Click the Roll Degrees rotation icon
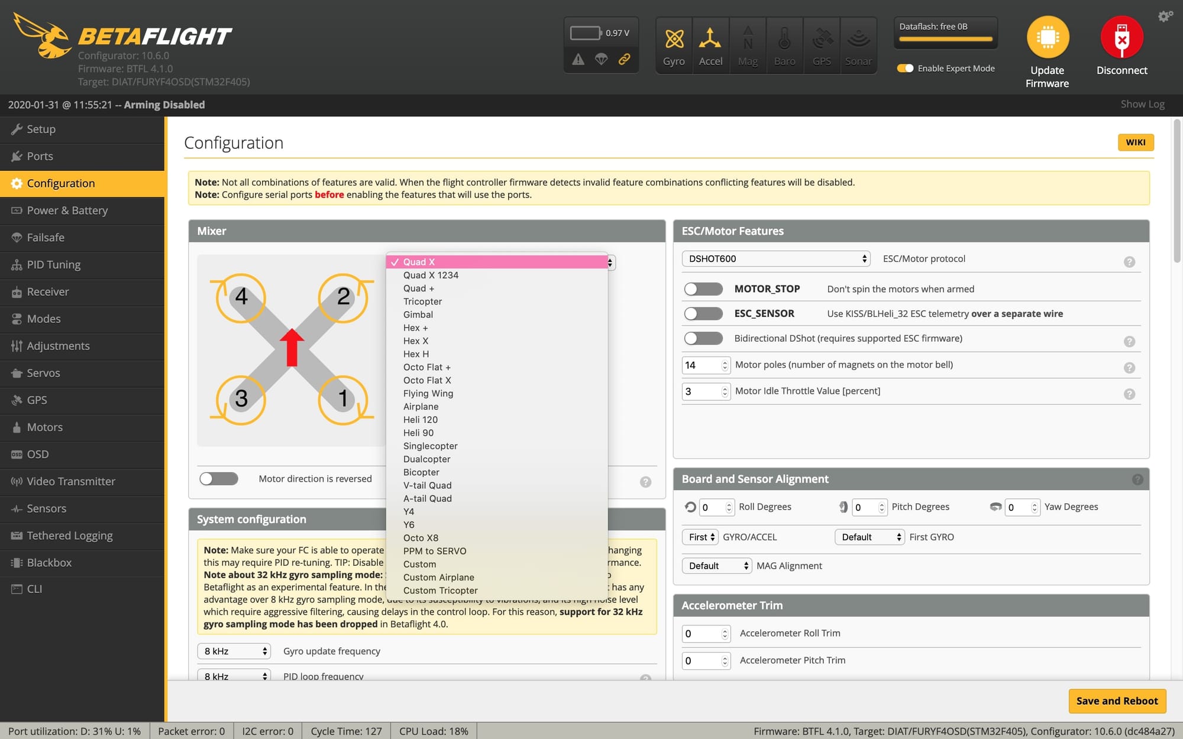 pyautogui.click(x=690, y=507)
